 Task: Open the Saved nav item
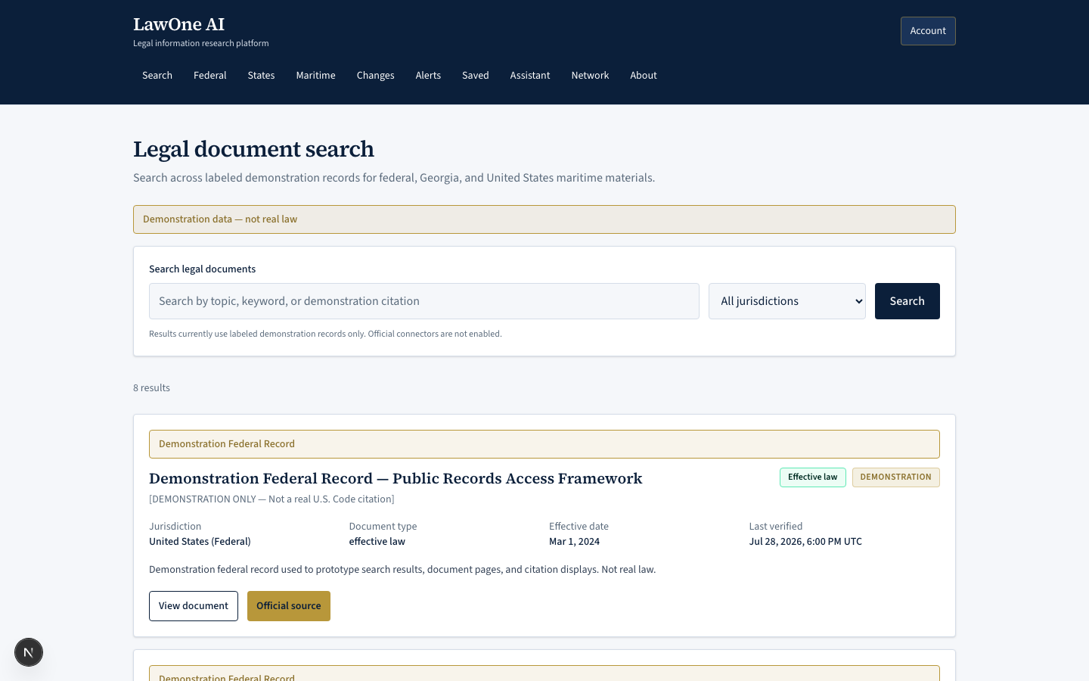coord(476,76)
